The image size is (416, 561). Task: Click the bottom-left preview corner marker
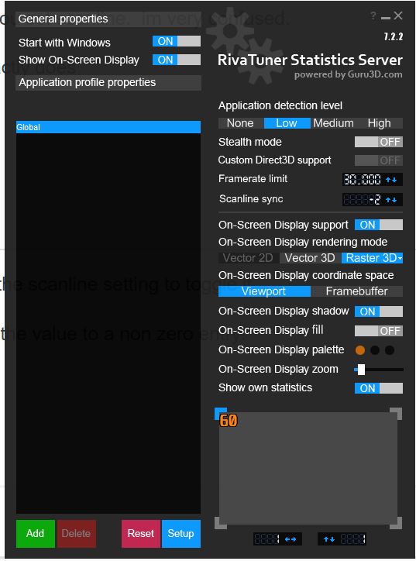pyautogui.click(x=220, y=523)
